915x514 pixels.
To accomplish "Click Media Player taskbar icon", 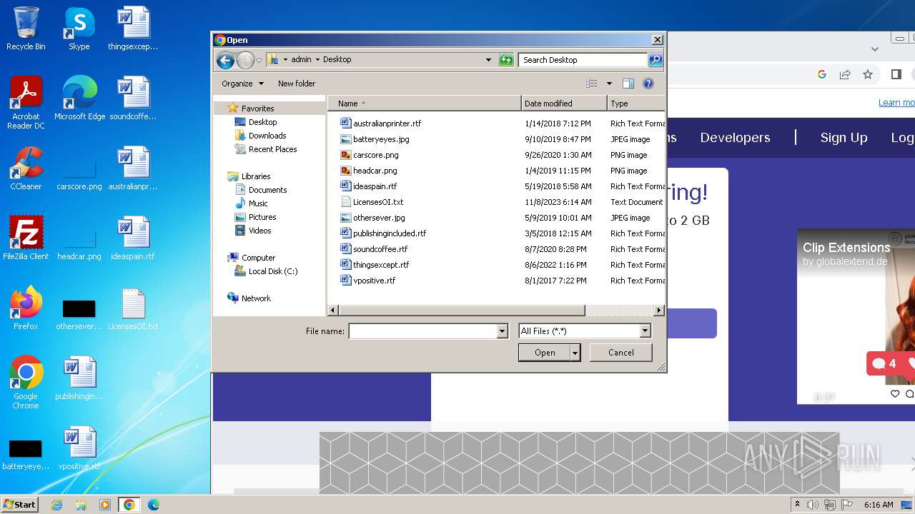I will pyautogui.click(x=105, y=505).
